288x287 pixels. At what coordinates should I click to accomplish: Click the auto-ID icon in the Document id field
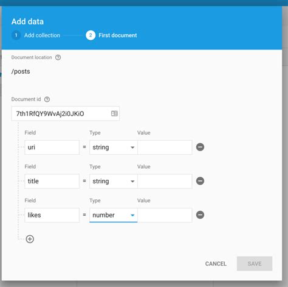(x=114, y=113)
